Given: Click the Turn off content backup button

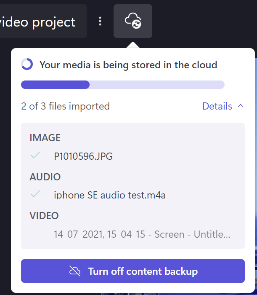Looking at the screenshot, I should coord(133,271).
